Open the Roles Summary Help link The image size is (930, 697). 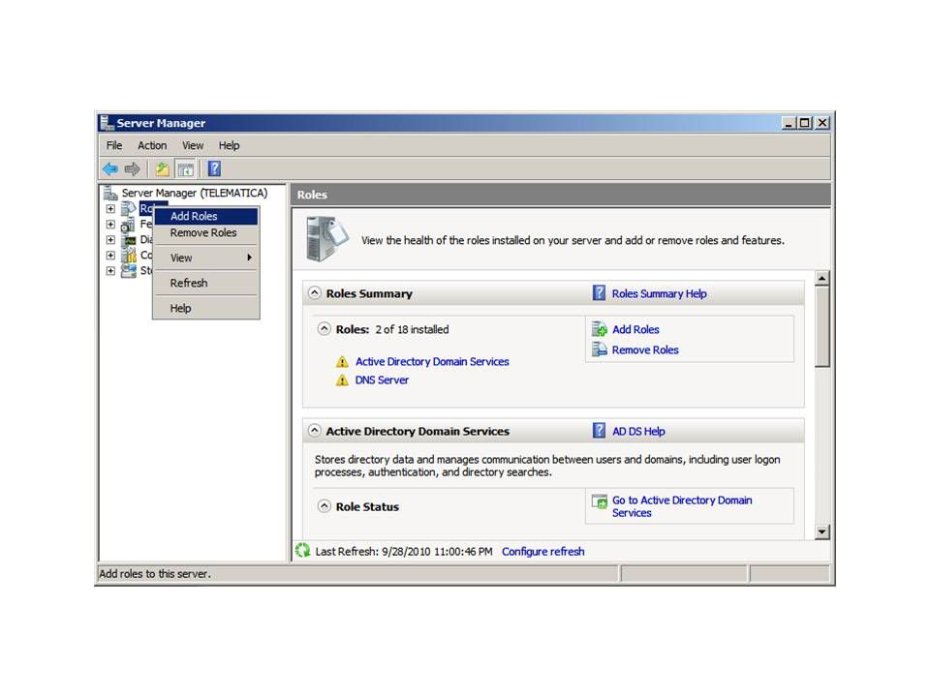[659, 293]
